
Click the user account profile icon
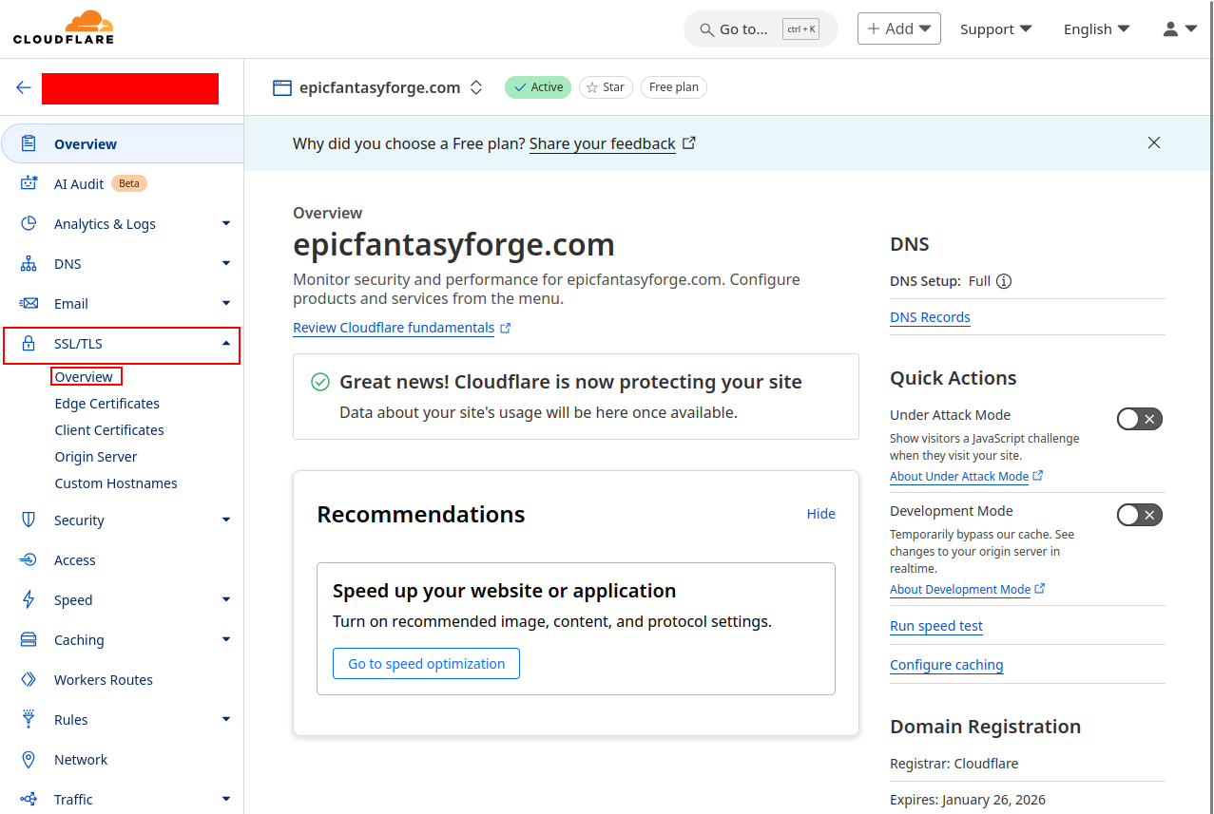coord(1171,28)
